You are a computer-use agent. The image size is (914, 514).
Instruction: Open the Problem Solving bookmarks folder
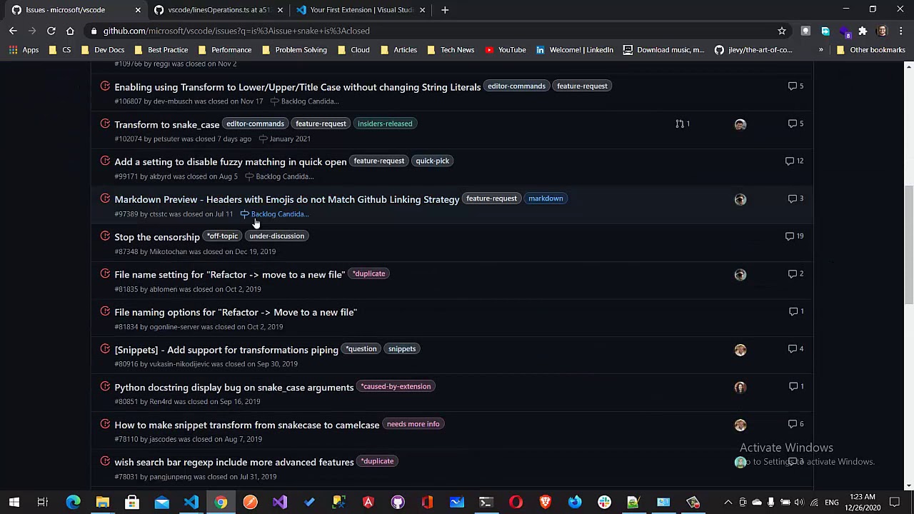(x=293, y=50)
